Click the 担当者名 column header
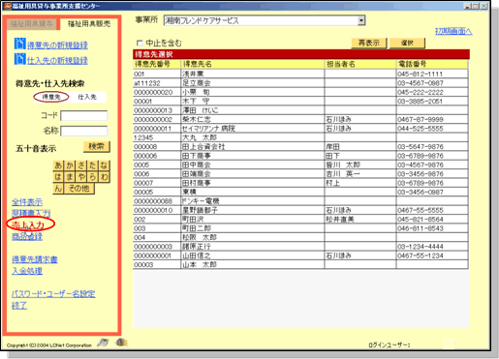499x359 pixels. [360, 64]
